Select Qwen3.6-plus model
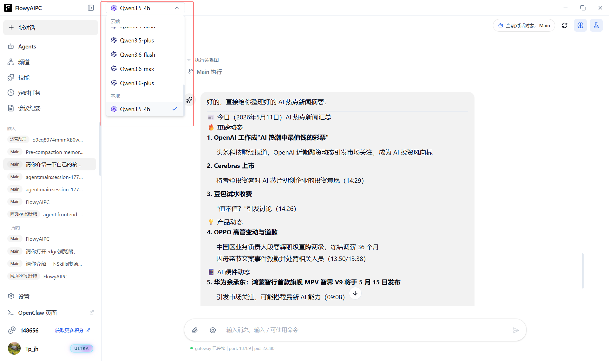 pyautogui.click(x=145, y=83)
